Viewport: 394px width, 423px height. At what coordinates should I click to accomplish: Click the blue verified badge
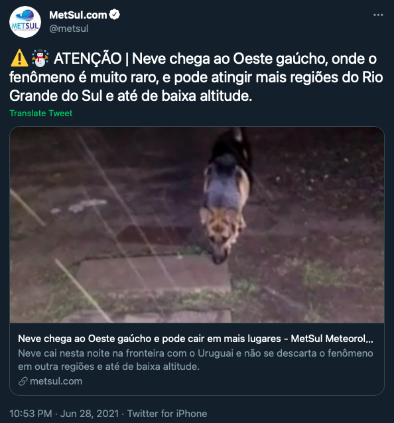point(115,15)
